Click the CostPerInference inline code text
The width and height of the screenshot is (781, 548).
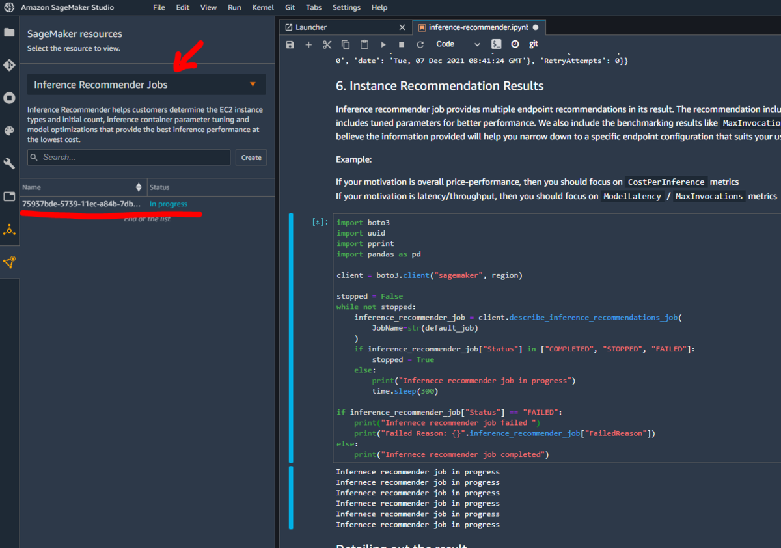coord(666,182)
